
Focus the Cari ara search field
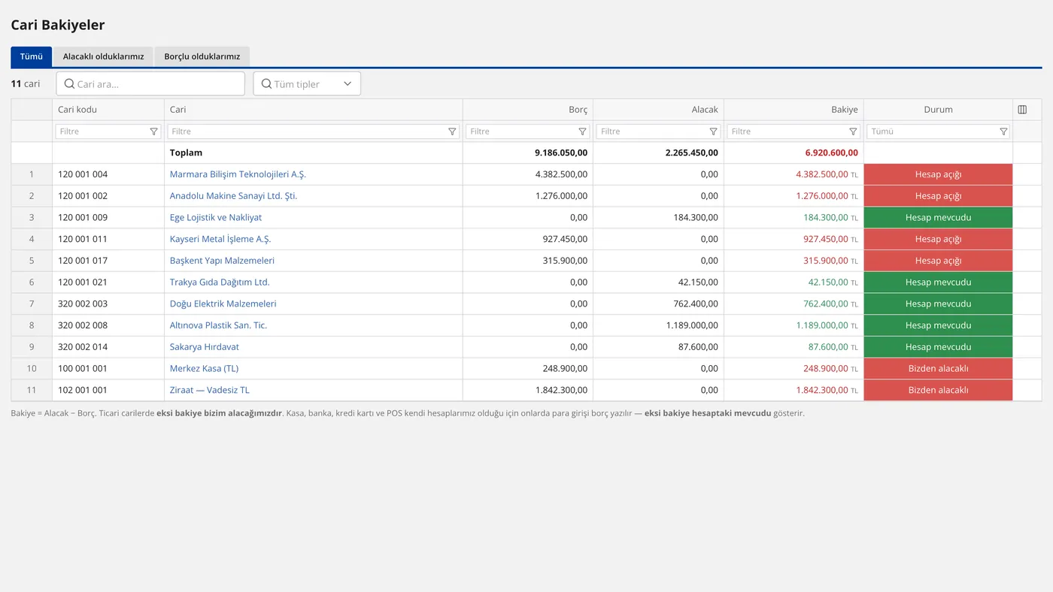pos(150,83)
